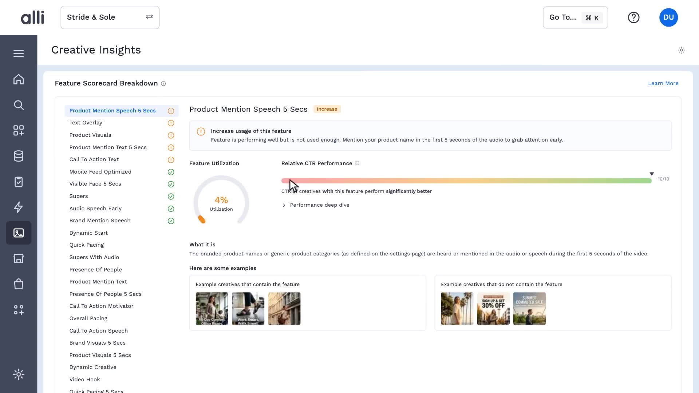
Task: Open the Search icon in sidebar
Action: point(19,105)
